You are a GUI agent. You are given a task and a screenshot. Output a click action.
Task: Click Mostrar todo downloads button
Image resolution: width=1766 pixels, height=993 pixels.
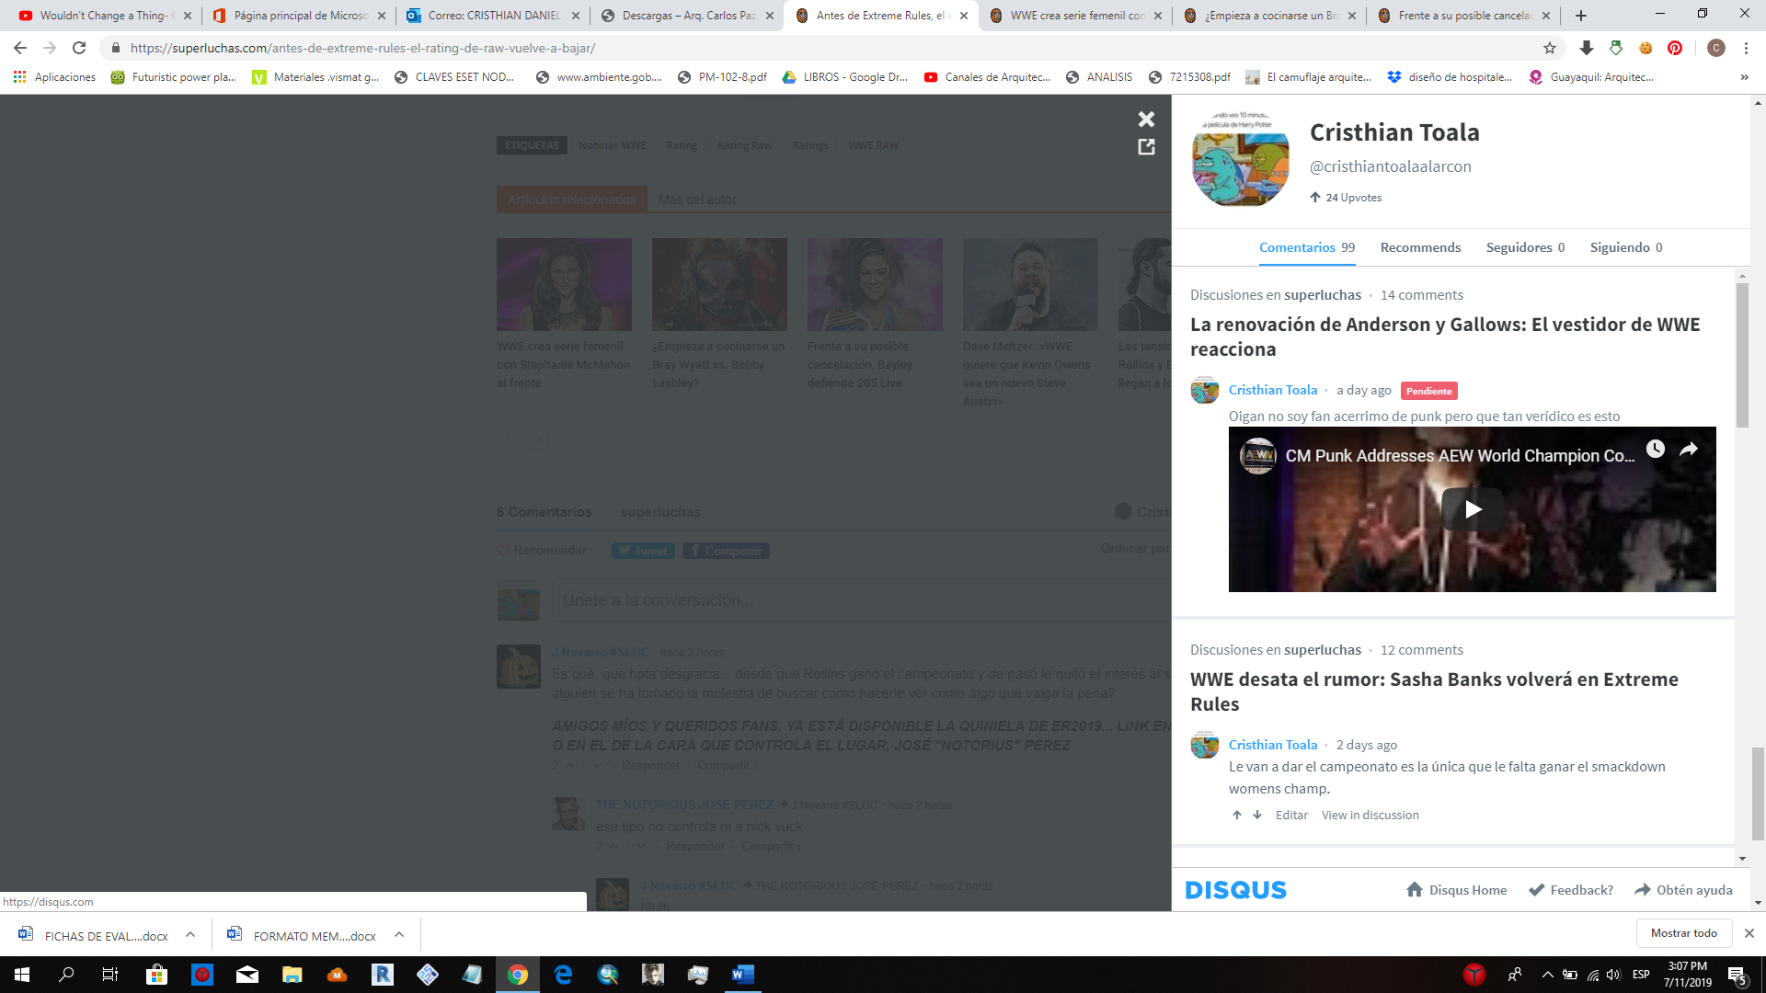1684,933
